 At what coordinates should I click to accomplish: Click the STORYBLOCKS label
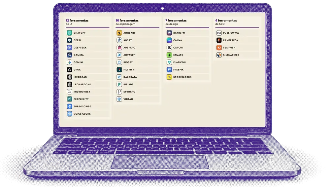(x=182, y=77)
